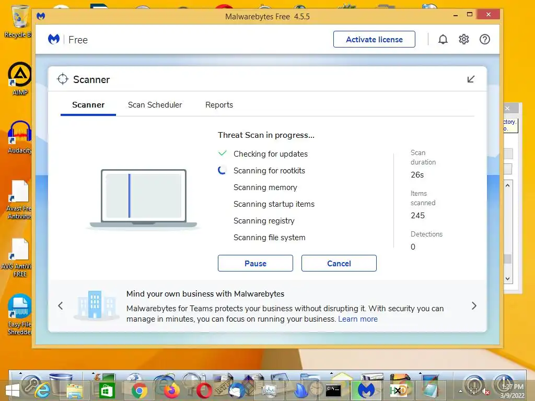Select the Easy File Shredder shortcut
535x401 pixels.
point(19,314)
